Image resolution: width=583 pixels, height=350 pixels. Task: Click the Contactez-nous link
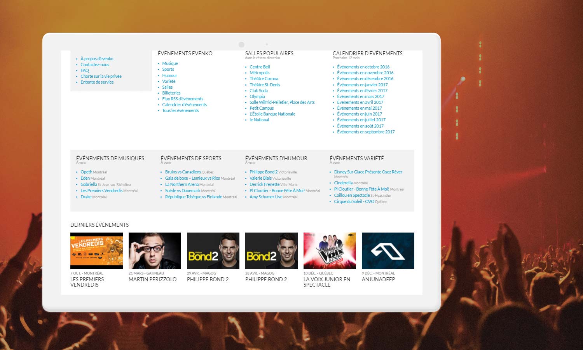[x=95, y=65]
